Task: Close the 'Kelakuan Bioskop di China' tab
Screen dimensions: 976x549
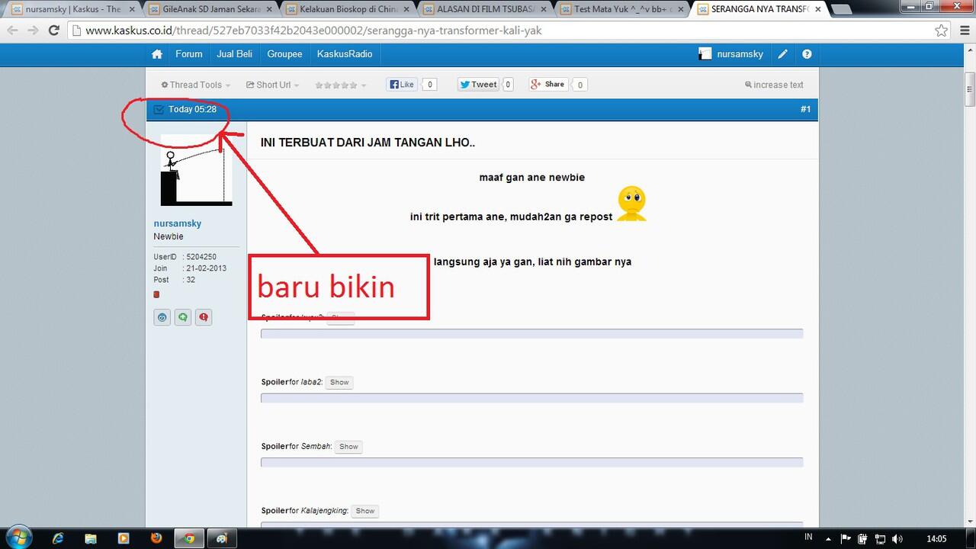Action: [406, 10]
